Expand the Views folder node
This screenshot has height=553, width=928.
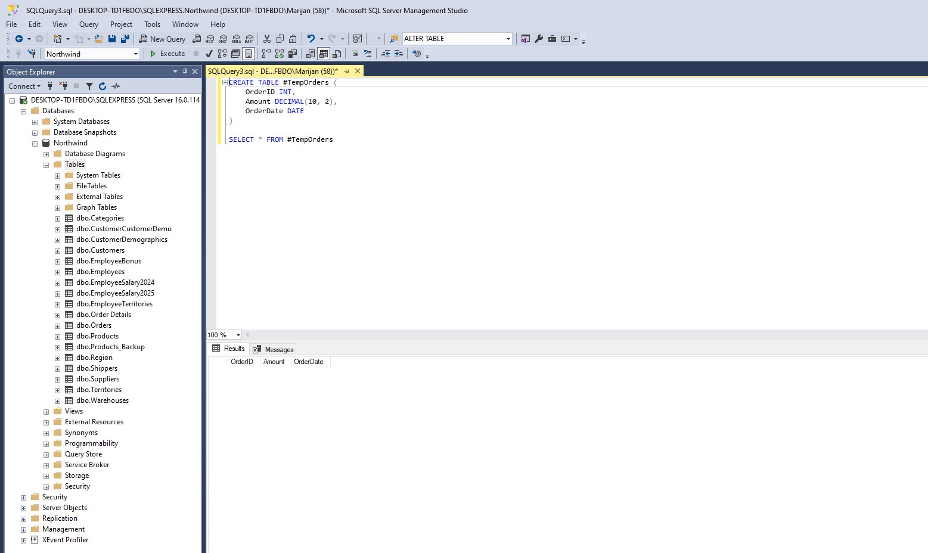46,412
